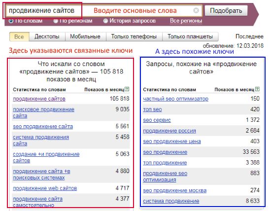271x211 pixels.
Task: Open the seo продвижение сайта link
Action: click(x=43, y=126)
